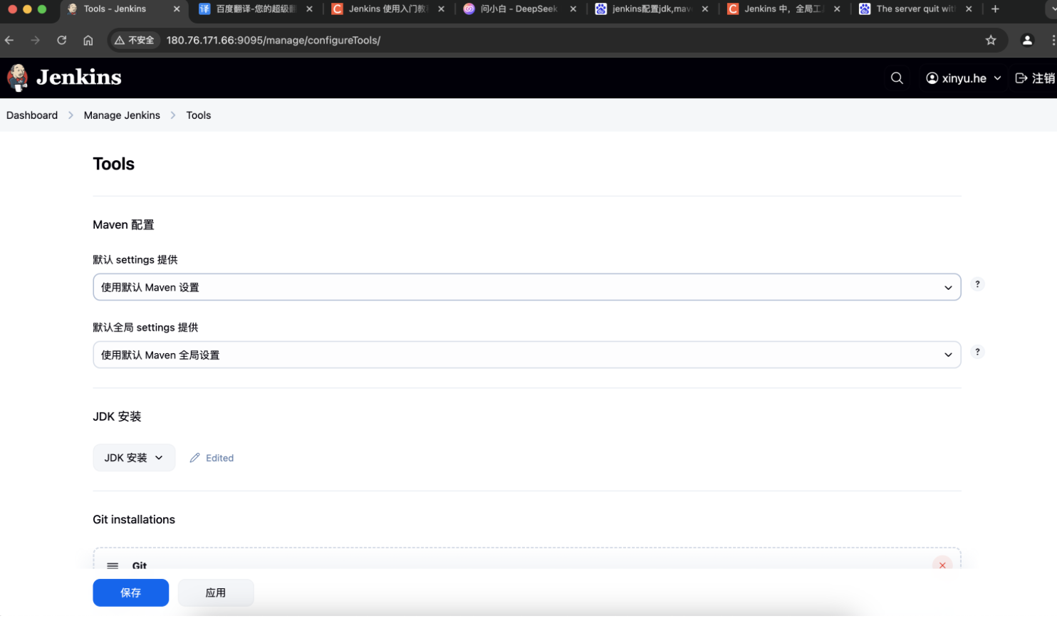Click the JDK 安装 section heading
The height and width of the screenshot is (621, 1057).
point(117,417)
